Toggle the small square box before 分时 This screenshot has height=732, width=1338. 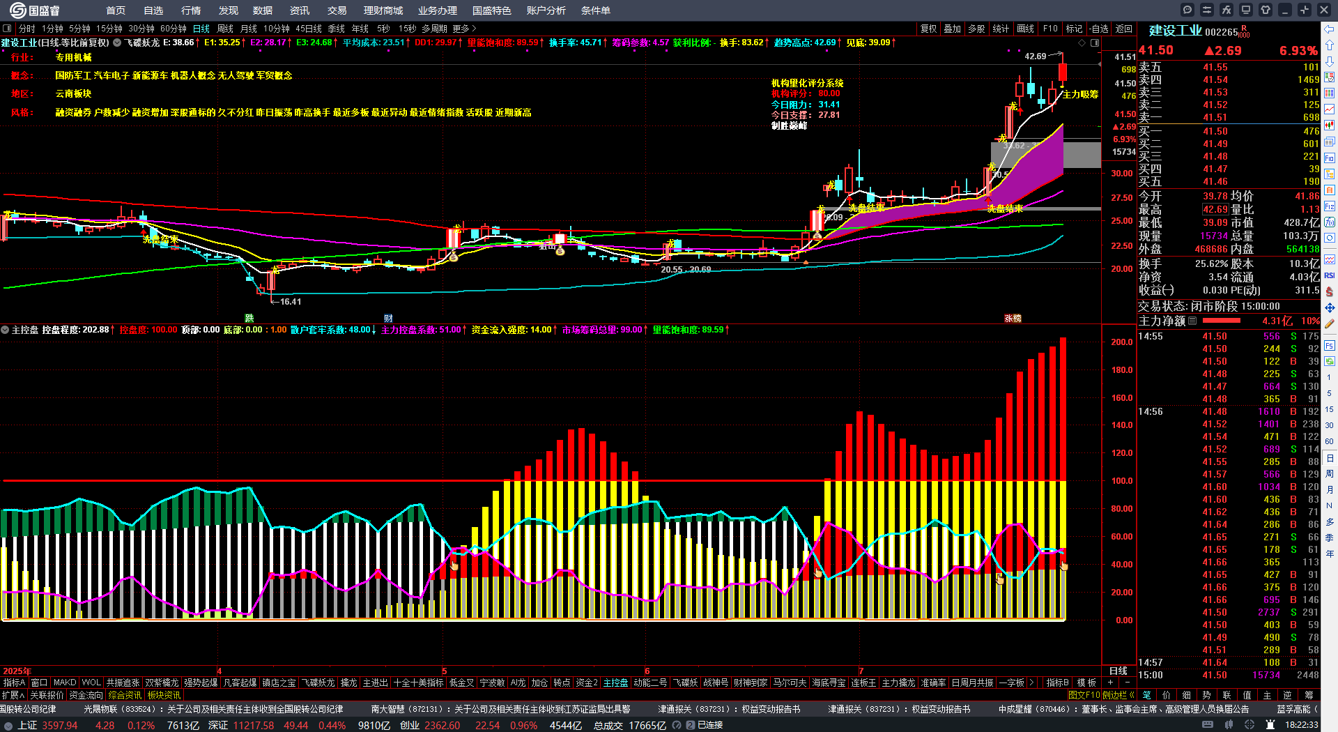[x=7, y=29]
